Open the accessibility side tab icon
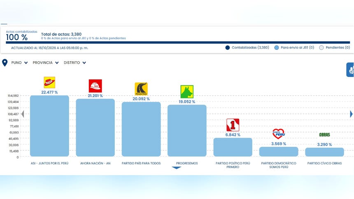Image resolution: width=354 pixels, height=199 pixels. pyautogui.click(x=351, y=70)
